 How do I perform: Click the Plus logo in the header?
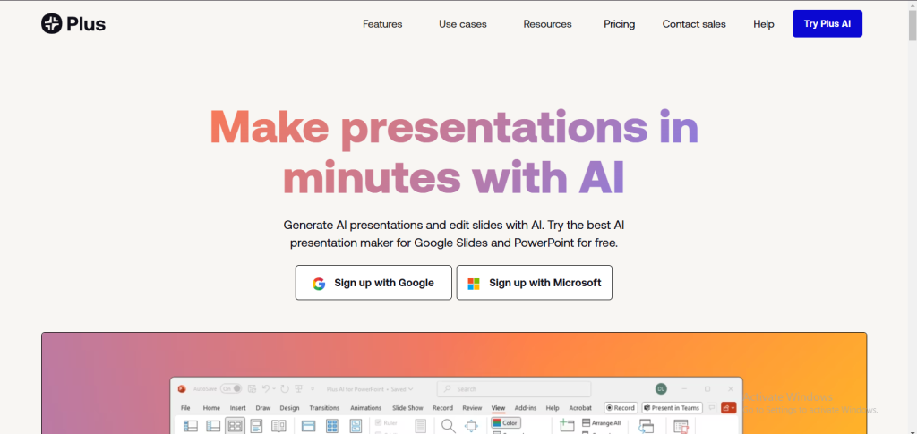coord(73,24)
